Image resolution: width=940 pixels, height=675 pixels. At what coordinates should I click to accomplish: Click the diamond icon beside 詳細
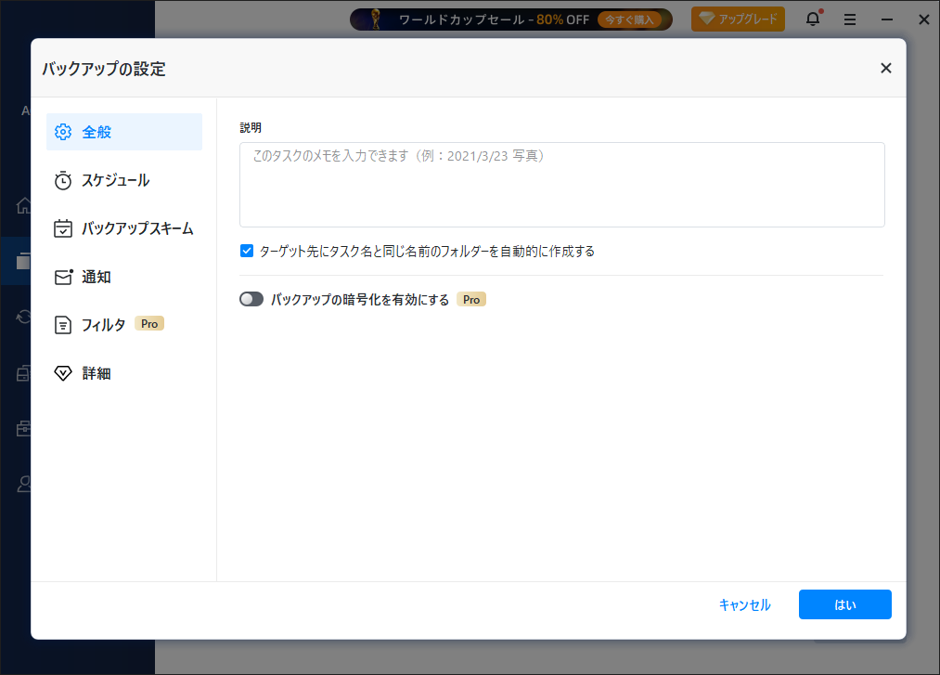pos(63,373)
